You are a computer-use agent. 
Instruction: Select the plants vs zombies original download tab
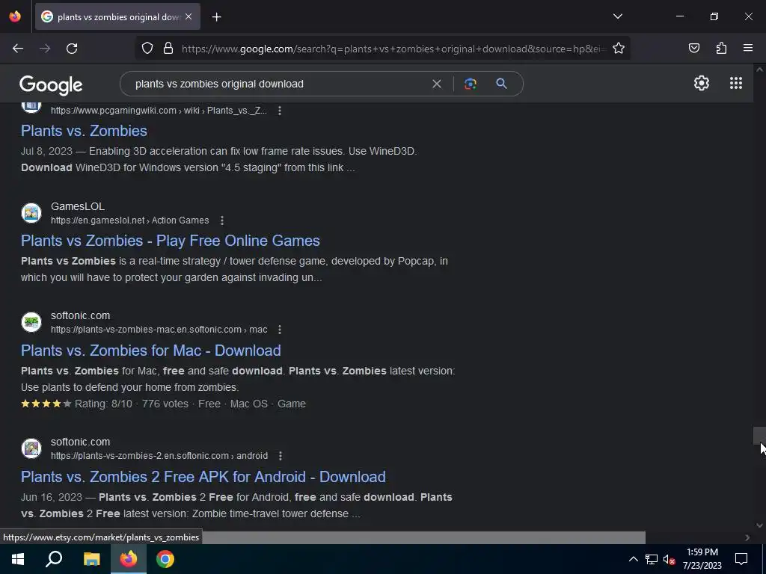pyautogui.click(x=117, y=17)
